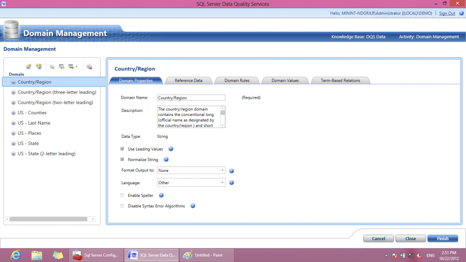Click the Sign Out link
Screen dimensions: 466x262
coord(447,13)
